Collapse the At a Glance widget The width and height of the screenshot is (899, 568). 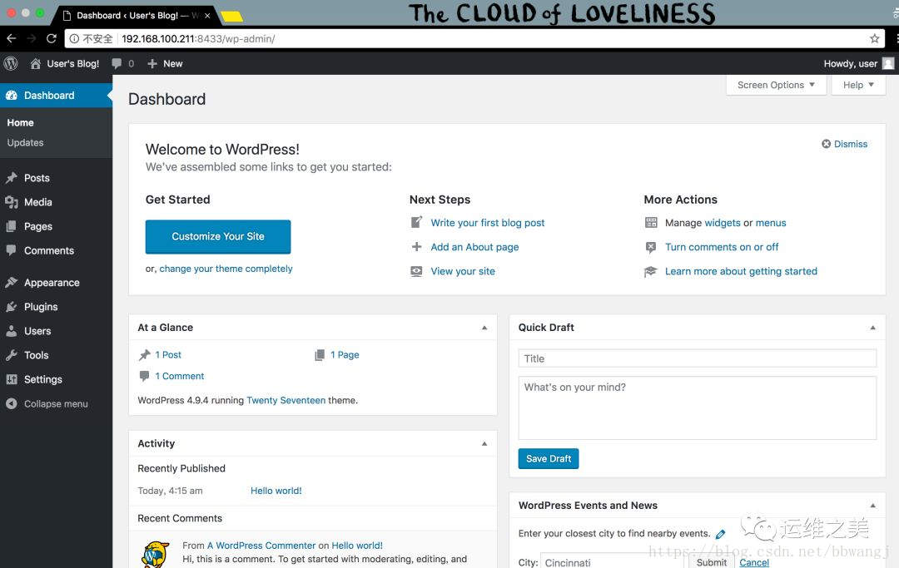pos(484,328)
